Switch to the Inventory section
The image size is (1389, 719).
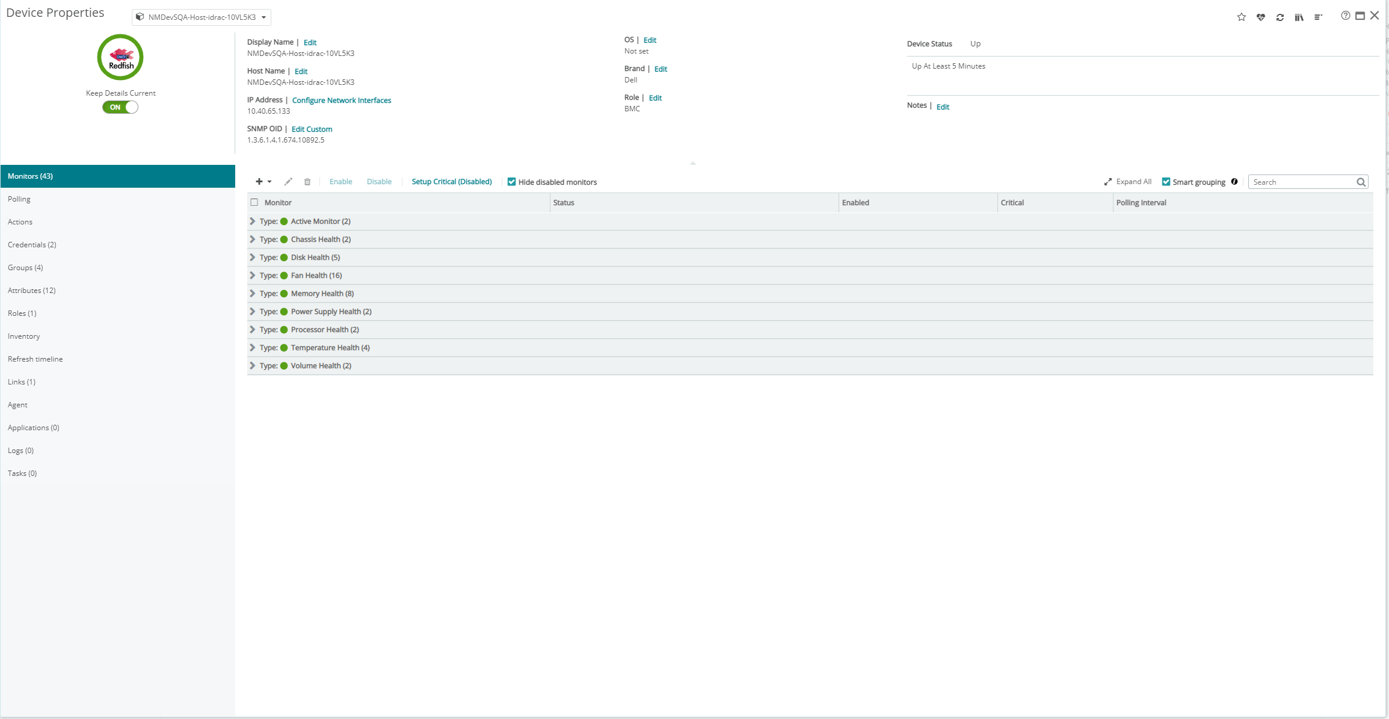click(x=23, y=336)
